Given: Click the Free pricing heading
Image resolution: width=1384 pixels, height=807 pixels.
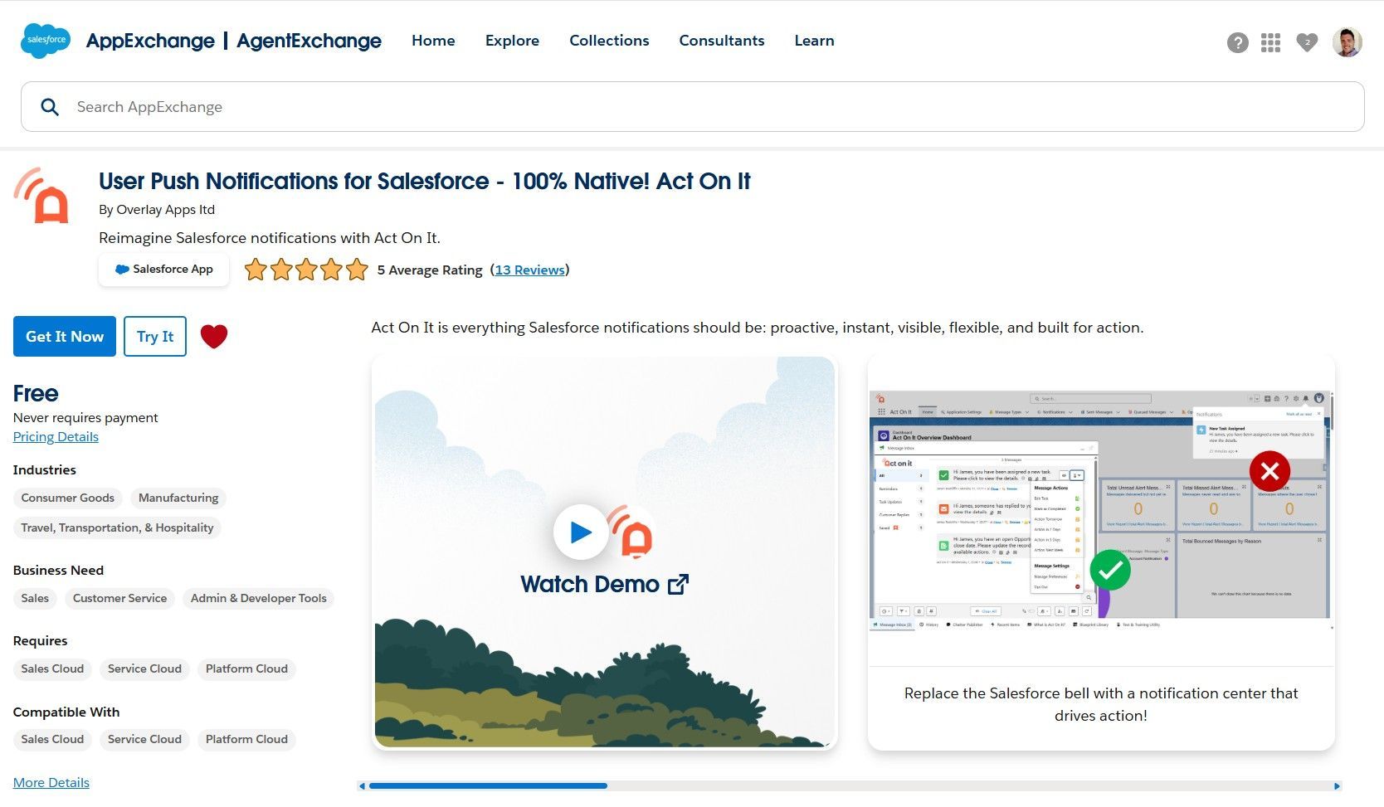Looking at the screenshot, I should 36,393.
